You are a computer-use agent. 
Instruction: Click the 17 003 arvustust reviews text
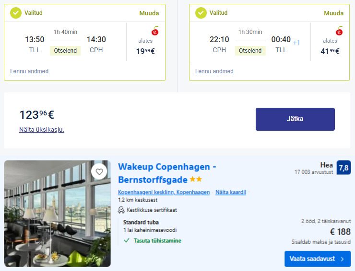[x=314, y=172]
